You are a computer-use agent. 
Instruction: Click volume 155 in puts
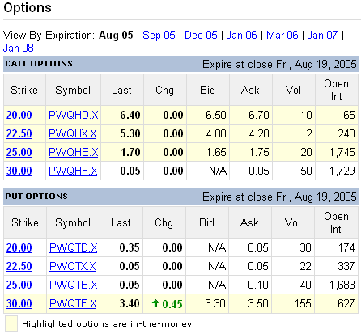tap(303, 303)
